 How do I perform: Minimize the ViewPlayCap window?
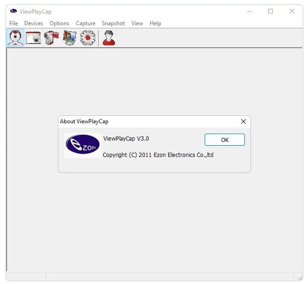pyautogui.click(x=250, y=11)
